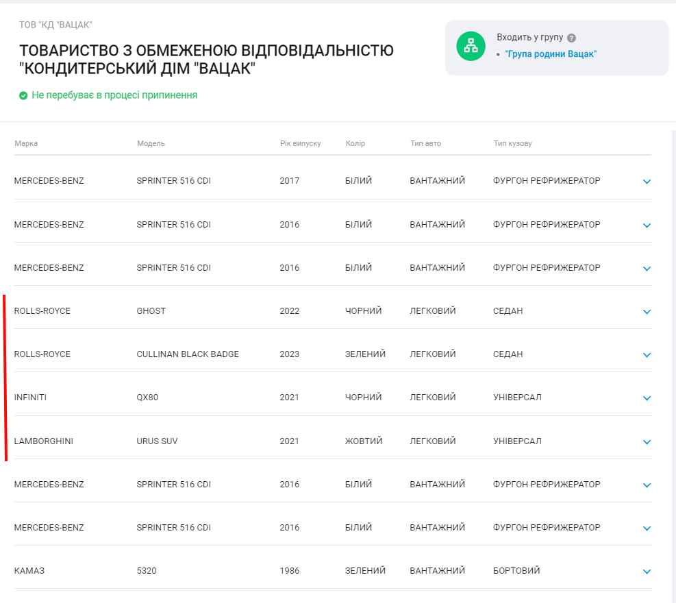Image resolution: width=676 pixels, height=610 pixels.
Task: Click the vertical scrollbar beside the vehicle table
Action: click(x=673, y=343)
